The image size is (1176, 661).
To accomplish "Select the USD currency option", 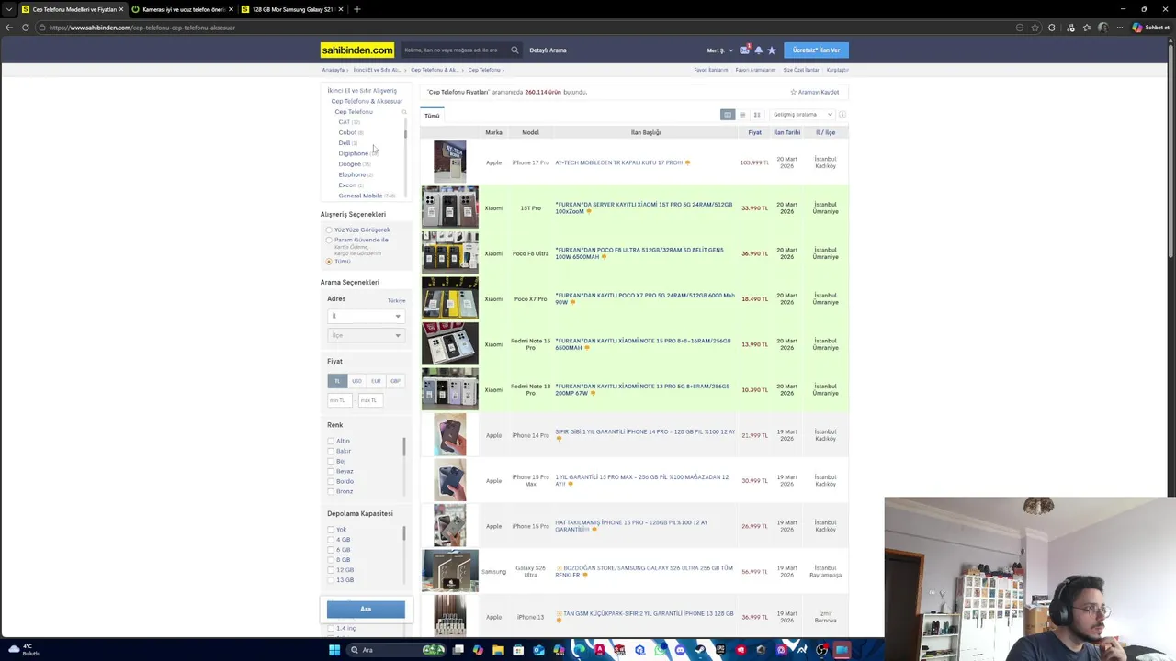I will [x=356, y=381].
